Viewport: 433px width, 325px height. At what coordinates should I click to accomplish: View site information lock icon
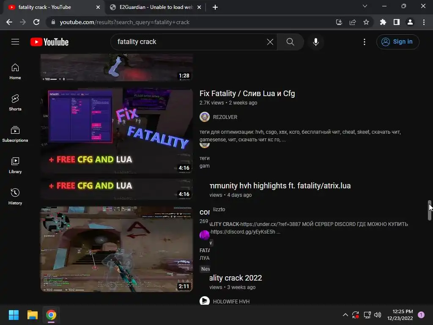[53, 22]
